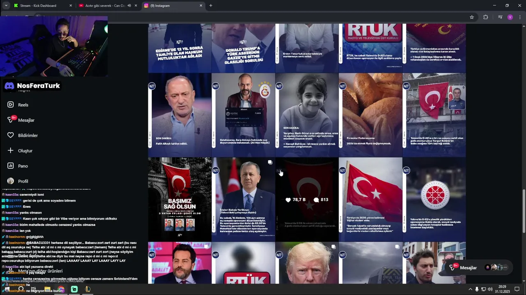Open the Narin Güran child photo post
The width and height of the screenshot is (526, 295).
coord(307,115)
